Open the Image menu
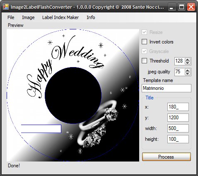 pyautogui.click(x=28, y=17)
